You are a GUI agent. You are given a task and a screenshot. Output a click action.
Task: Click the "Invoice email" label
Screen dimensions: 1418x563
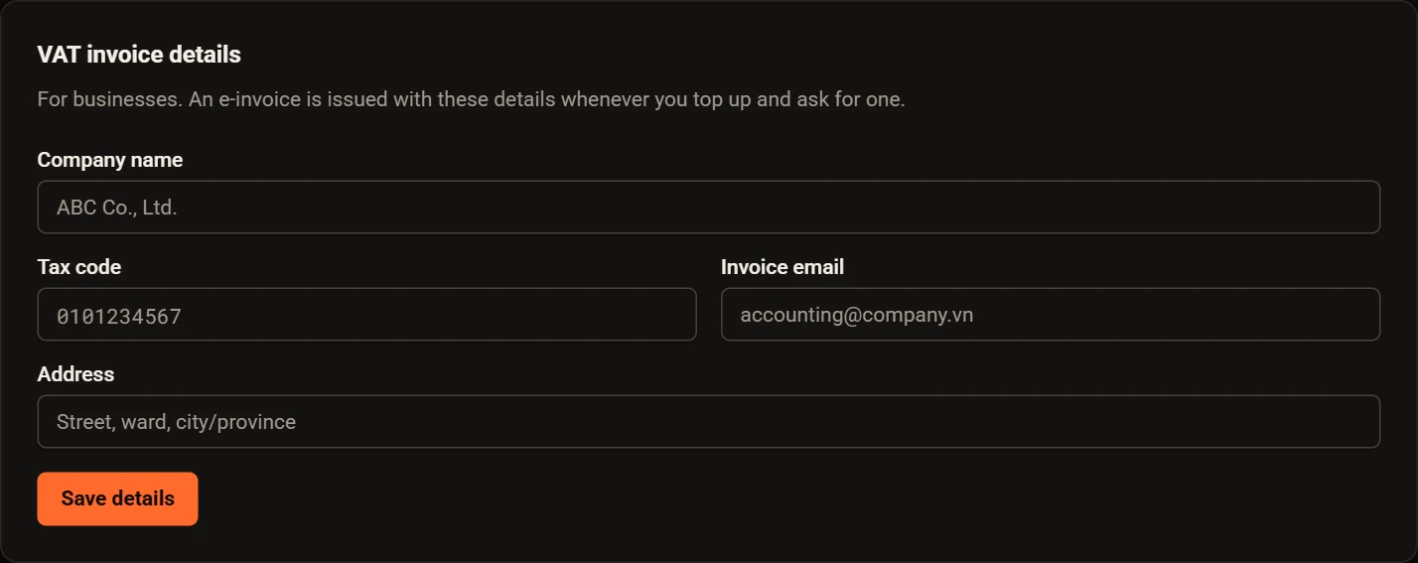[x=782, y=267]
